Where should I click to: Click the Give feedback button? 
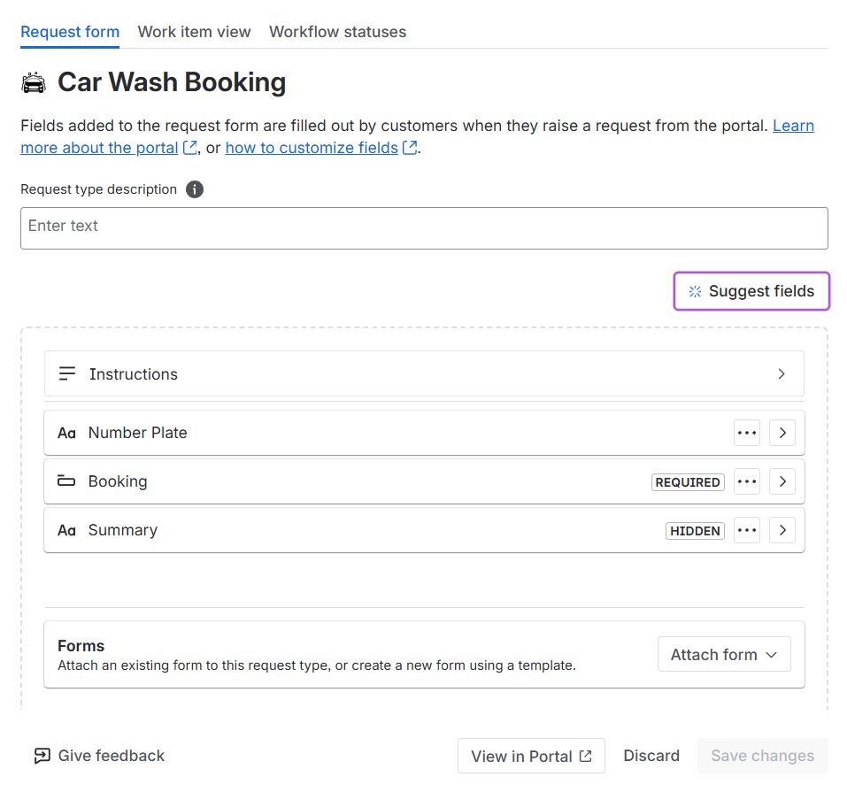click(99, 756)
